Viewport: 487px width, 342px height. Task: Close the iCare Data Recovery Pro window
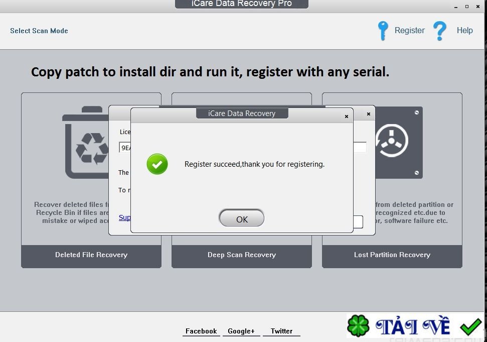point(478,7)
